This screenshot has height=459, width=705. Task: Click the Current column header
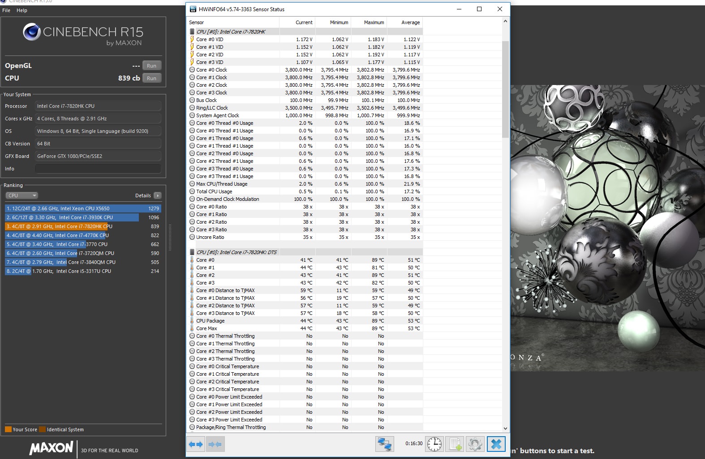tap(297, 22)
